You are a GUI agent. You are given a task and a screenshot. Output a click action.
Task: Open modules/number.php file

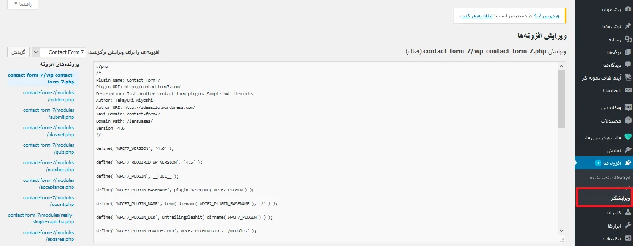click(x=49, y=165)
